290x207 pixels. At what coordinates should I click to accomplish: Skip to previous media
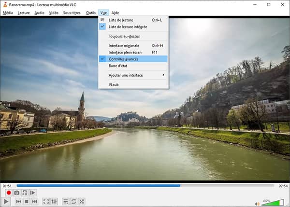18,202
